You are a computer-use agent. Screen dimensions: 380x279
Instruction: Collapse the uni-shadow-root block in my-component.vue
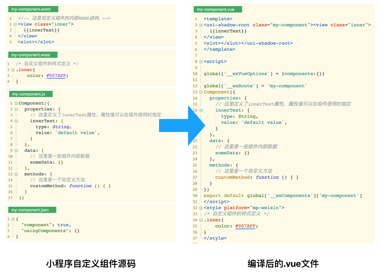(201, 25)
